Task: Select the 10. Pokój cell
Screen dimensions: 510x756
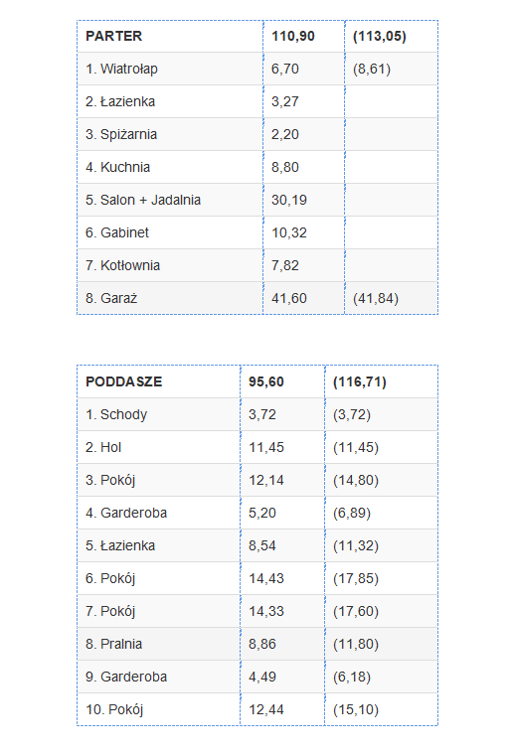Action: (159, 709)
